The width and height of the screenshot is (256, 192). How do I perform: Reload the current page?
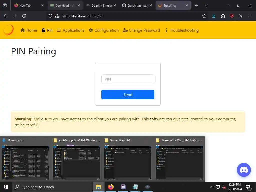pos(24,16)
